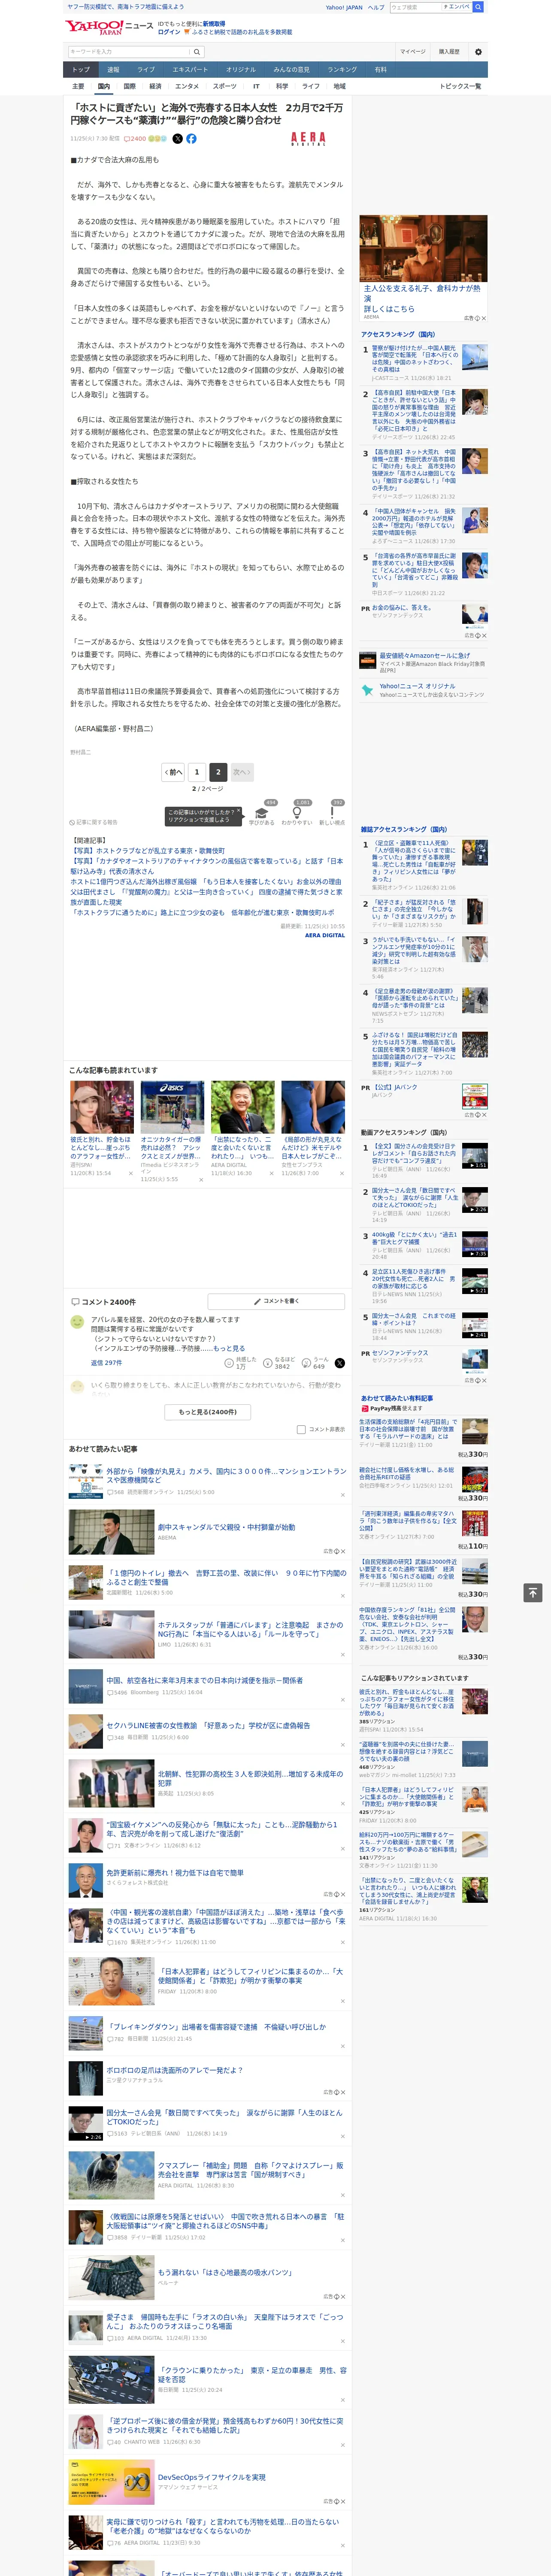Open the トップ tab
The image size is (551, 2576).
[x=81, y=70]
